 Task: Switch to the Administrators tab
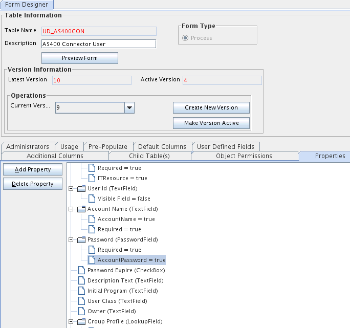[28, 147]
